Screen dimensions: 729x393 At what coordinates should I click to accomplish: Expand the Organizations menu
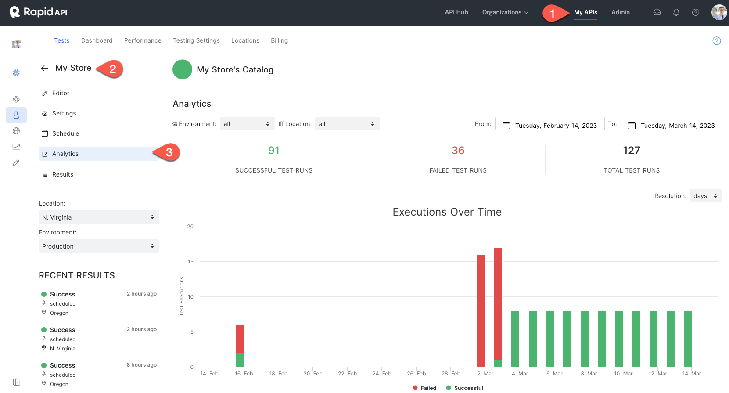(x=505, y=12)
